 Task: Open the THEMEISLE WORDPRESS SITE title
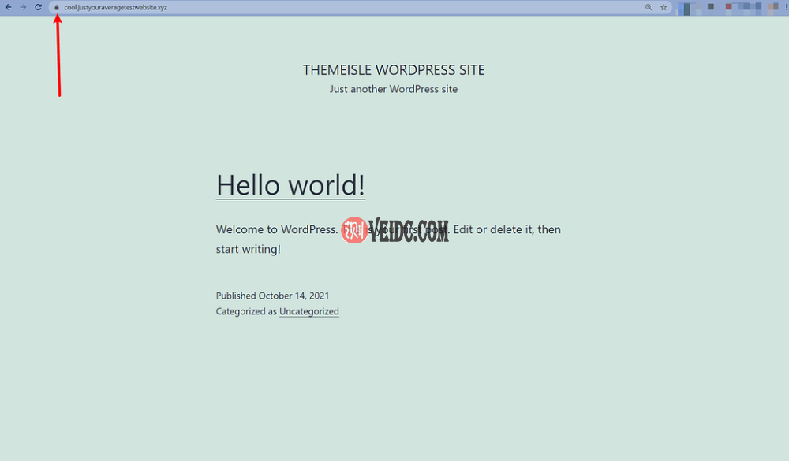point(394,70)
